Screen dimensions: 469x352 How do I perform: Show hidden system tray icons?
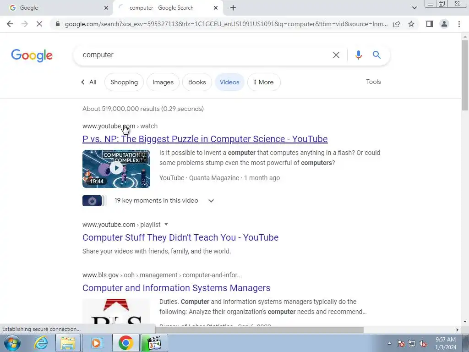(389, 343)
